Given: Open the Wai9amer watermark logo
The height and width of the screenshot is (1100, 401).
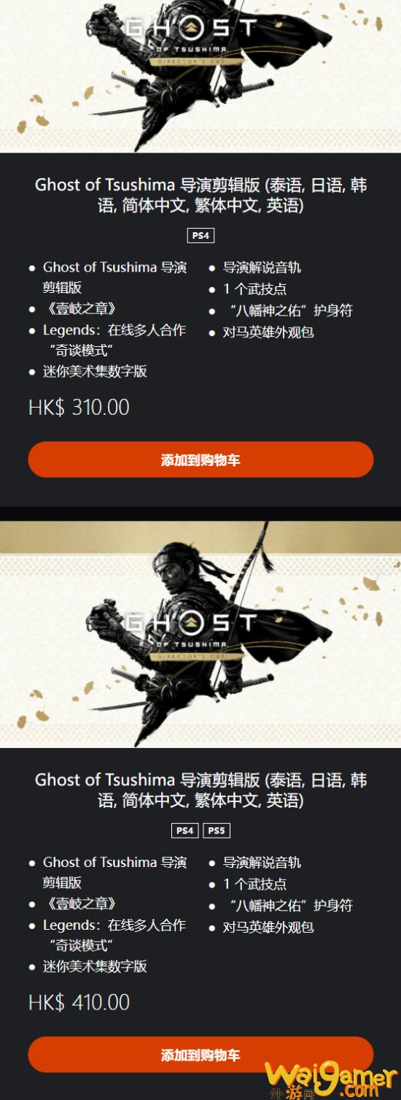Looking at the screenshot, I should coord(330,1079).
